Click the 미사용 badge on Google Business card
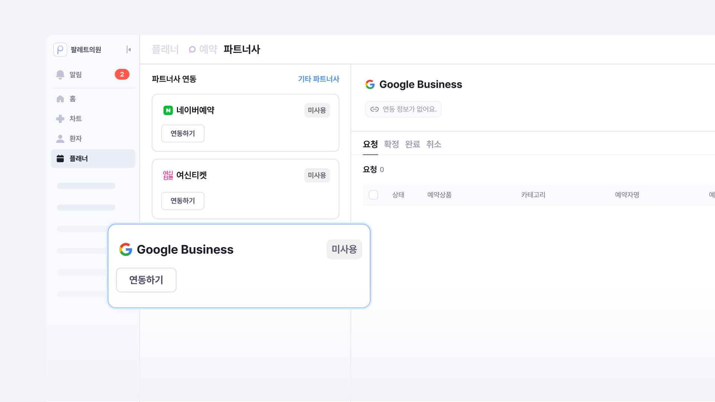The height and width of the screenshot is (402, 715). click(x=344, y=249)
